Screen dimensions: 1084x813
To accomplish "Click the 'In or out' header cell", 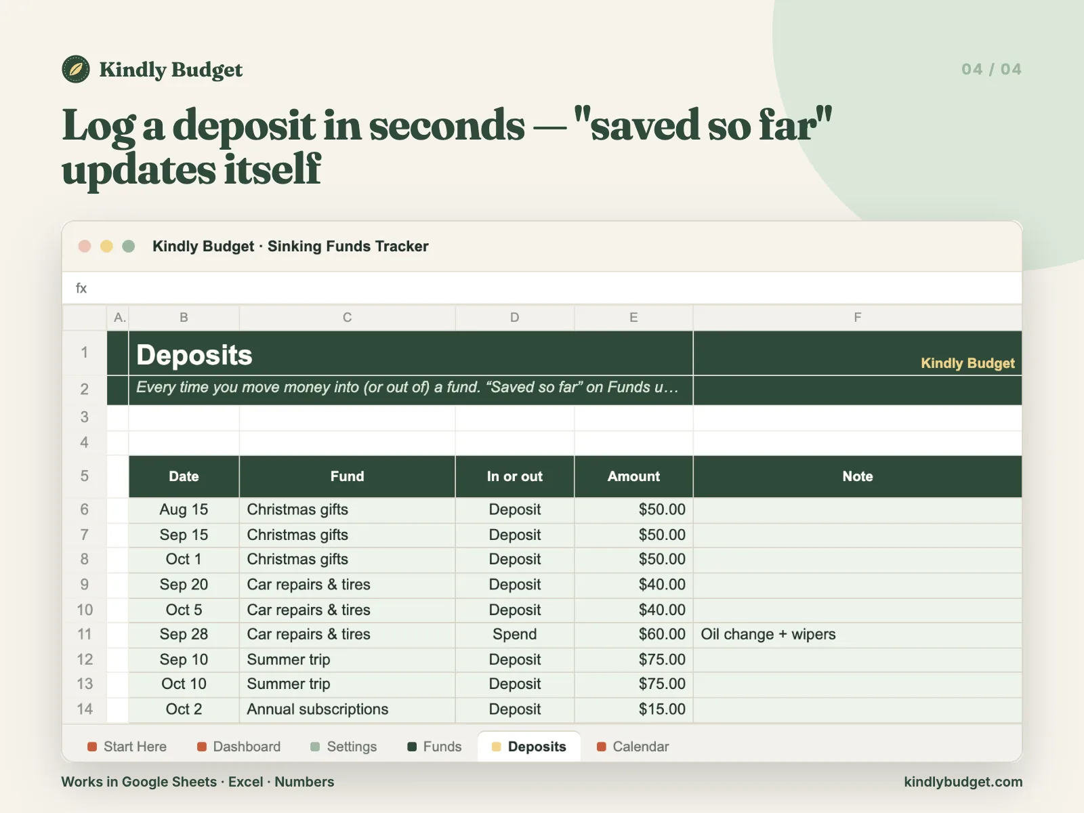I will click(515, 476).
